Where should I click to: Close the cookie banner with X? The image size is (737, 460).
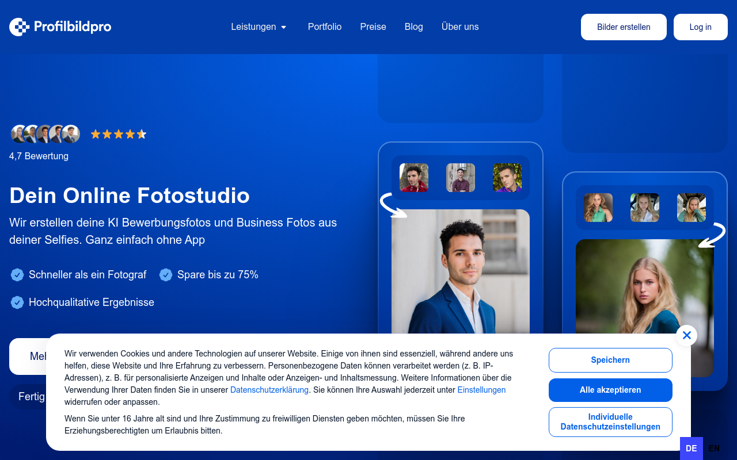[686, 335]
